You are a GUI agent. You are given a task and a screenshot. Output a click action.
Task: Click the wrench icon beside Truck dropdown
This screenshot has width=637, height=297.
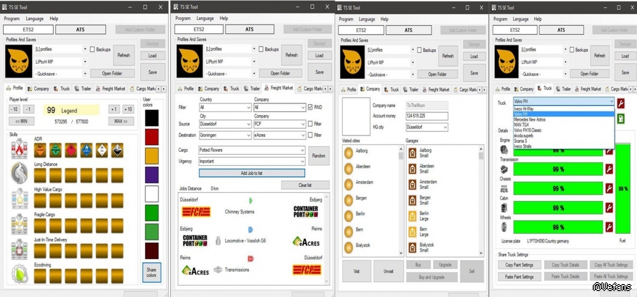pyautogui.click(x=621, y=103)
